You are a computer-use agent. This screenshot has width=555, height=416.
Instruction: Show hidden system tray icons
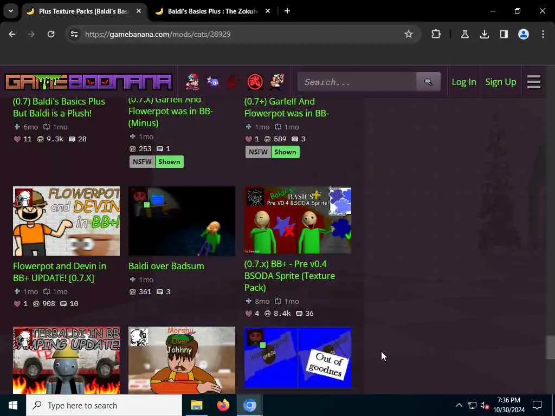(x=459, y=405)
